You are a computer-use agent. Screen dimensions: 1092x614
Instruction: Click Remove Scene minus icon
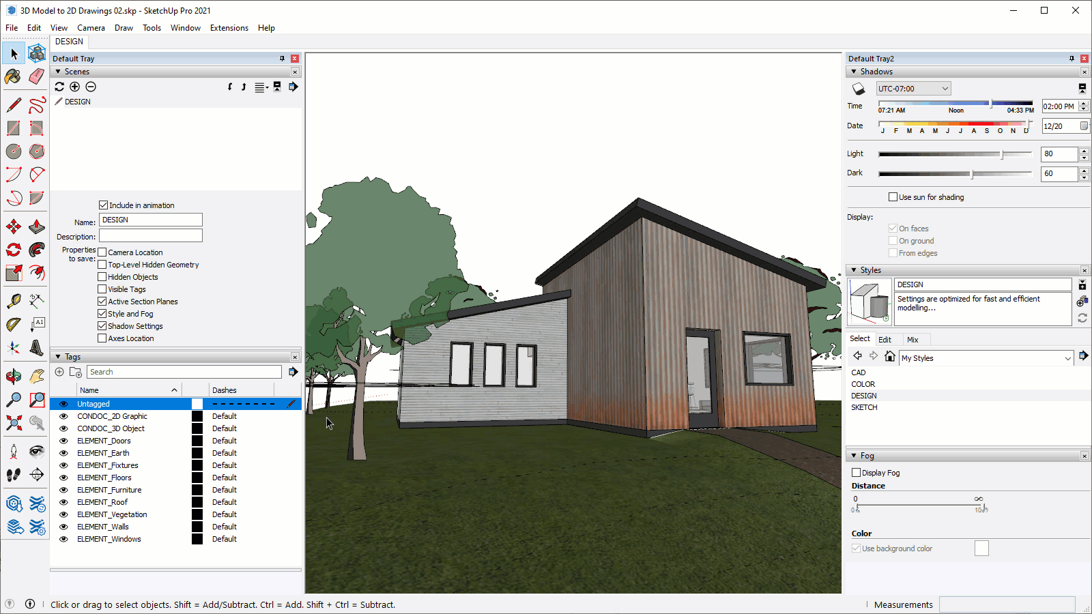click(x=91, y=87)
